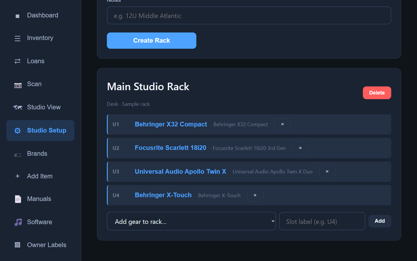Go to Dashboard in sidebar
Image resolution: width=417 pixels, height=261 pixels.
[x=40, y=15]
